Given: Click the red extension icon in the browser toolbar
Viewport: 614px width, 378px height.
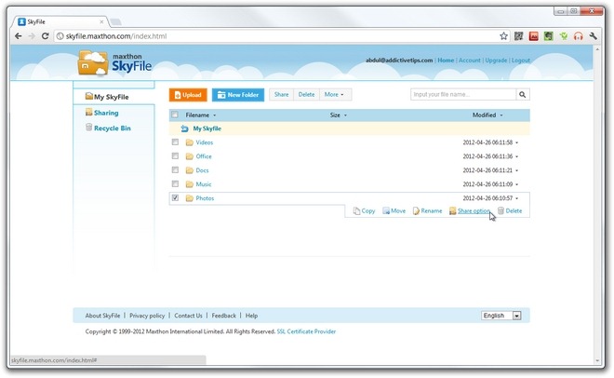Looking at the screenshot, I should (533, 36).
